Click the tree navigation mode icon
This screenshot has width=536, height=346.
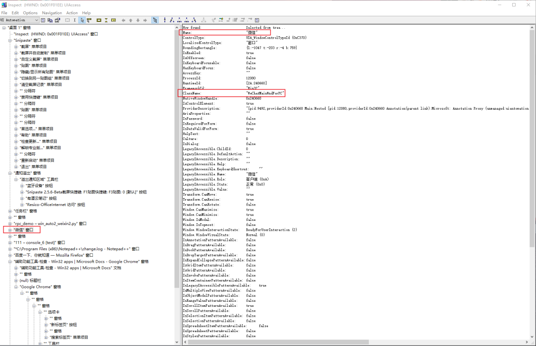point(156,20)
